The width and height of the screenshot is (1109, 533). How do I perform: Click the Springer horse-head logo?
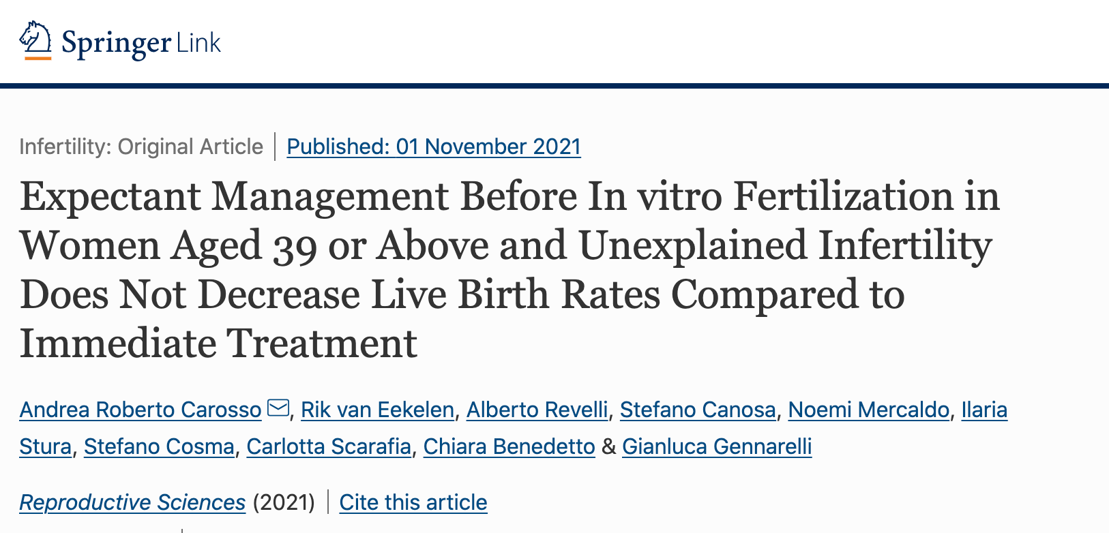(x=35, y=40)
